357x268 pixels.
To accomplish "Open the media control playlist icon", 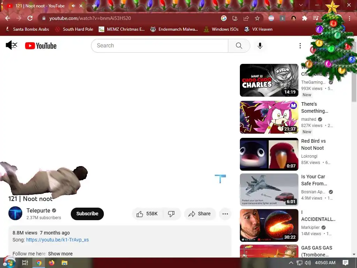I will (x=316, y=18).
